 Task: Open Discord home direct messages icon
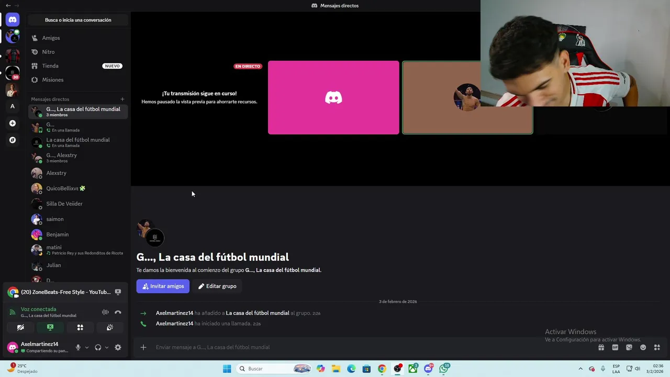[x=13, y=20]
